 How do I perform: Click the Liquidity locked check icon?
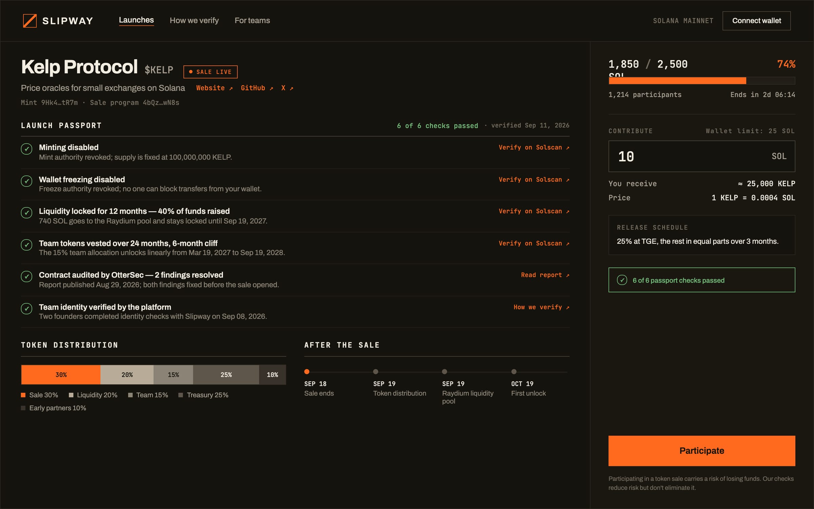point(26,213)
